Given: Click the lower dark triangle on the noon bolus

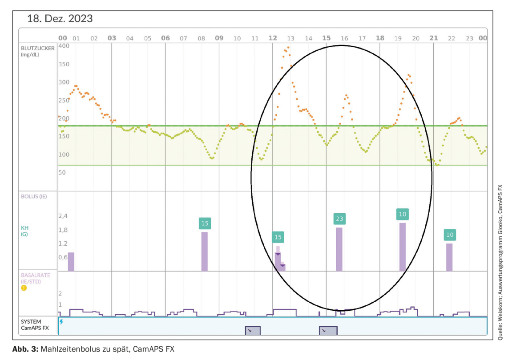Looking at the screenshot, I should point(282,266).
